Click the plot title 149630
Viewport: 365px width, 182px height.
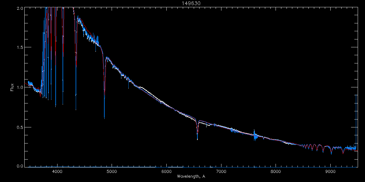[x=191, y=3]
